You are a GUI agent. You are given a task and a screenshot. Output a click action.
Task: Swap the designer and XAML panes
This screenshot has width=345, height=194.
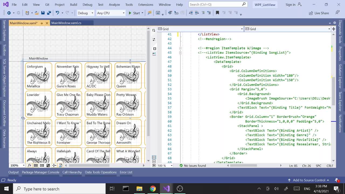coord(154,39)
